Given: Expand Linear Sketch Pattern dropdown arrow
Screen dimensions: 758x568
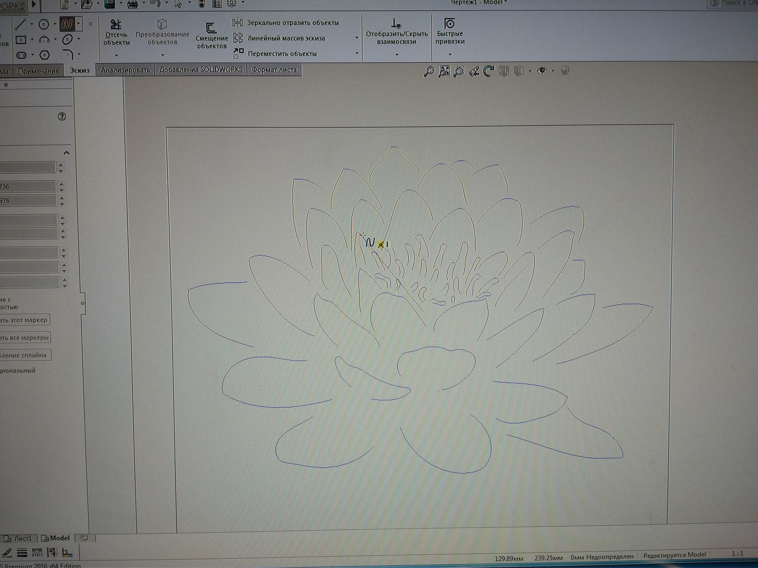Looking at the screenshot, I should 357,38.
